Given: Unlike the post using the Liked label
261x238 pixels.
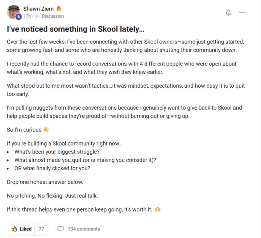Looking at the screenshot, I should [26, 229].
